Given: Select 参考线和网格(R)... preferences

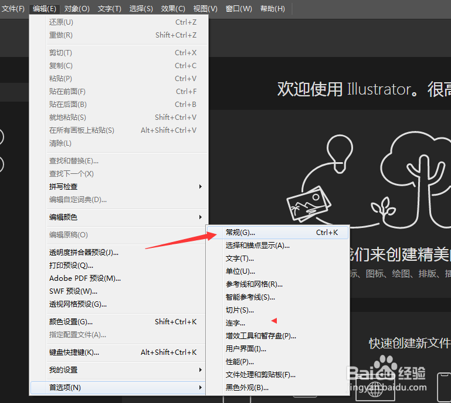Looking at the screenshot, I should 278,284.
